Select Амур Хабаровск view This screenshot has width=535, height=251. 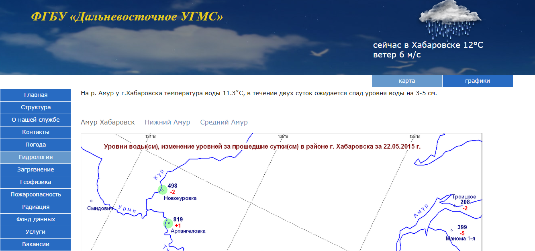point(108,122)
